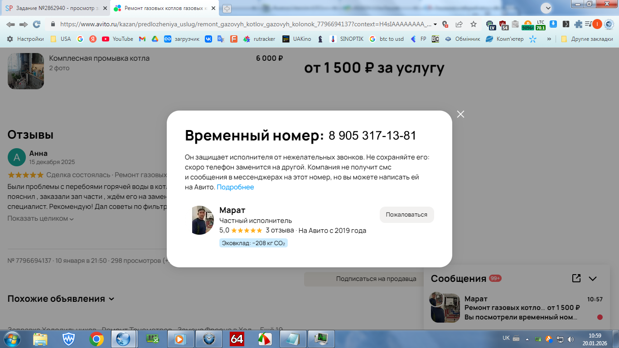This screenshot has width=619, height=348.
Task: Open the UAKino bookmark
Action: (297, 39)
